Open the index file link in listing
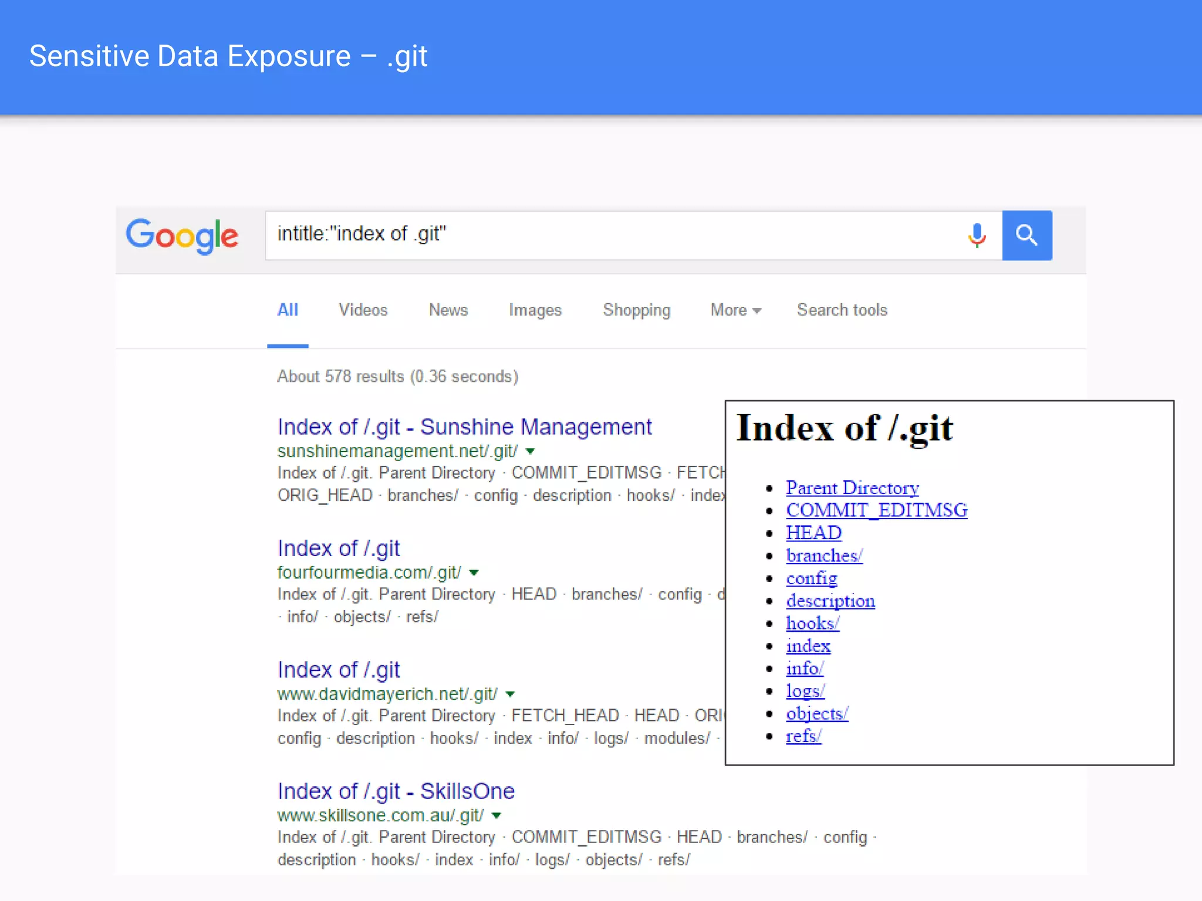1202x901 pixels. (x=808, y=646)
